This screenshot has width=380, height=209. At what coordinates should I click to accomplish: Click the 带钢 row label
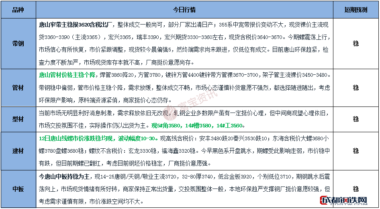coord(18,43)
